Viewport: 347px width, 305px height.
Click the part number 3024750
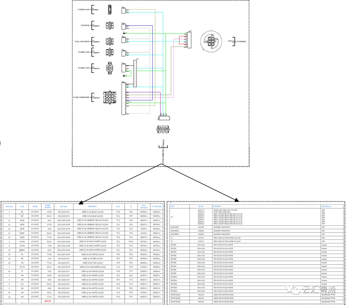pyautogui.click(x=201, y=227)
